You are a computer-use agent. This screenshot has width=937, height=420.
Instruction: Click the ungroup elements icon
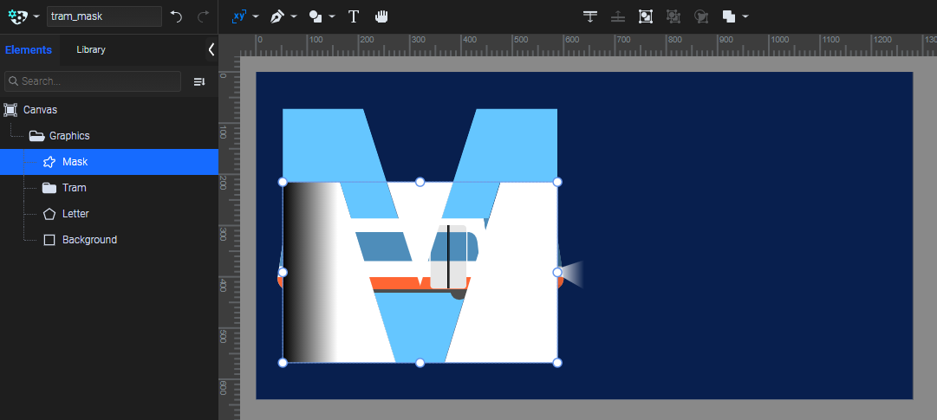point(673,16)
